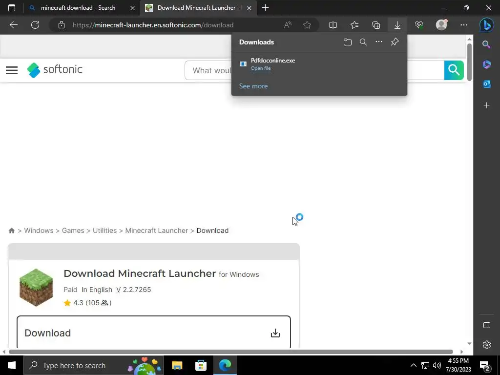Click Pdfdoconline.exe file name

click(x=272, y=60)
